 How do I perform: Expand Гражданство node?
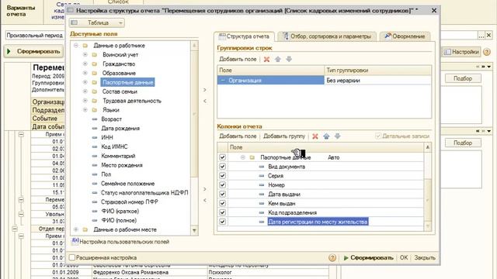pyautogui.click(x=85, y=64)
